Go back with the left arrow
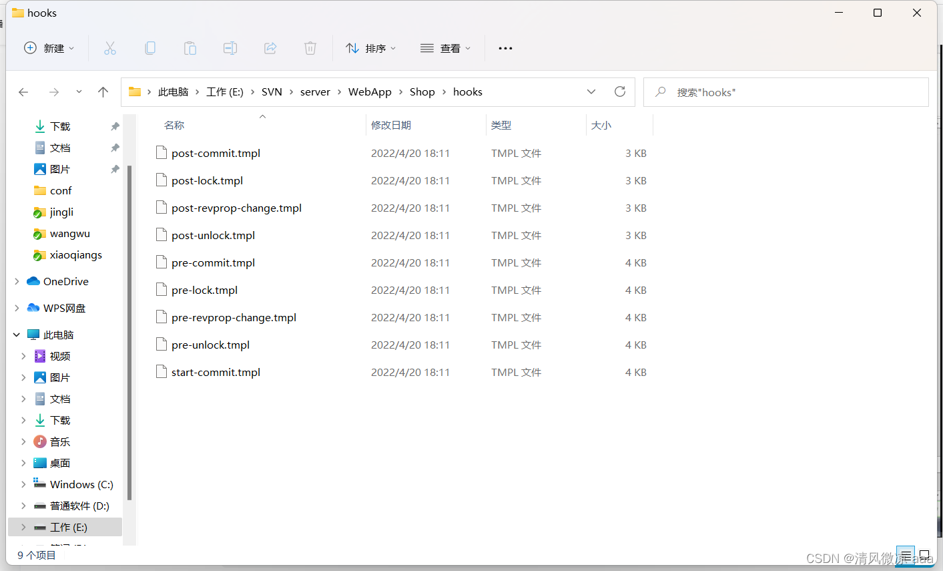Image resolution: width=943 pixels, height=571 pixels. pyautogui.click(x=23, y=92)
